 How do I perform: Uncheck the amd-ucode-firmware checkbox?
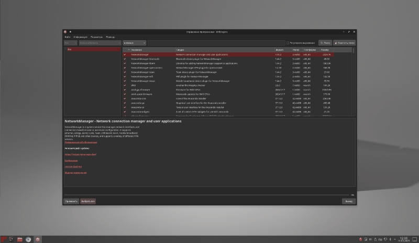click(125, 94)
